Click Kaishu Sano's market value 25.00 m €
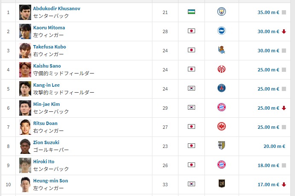Image resolution: width=295 pixels, height=196 pixels. (x=268, y=70)
